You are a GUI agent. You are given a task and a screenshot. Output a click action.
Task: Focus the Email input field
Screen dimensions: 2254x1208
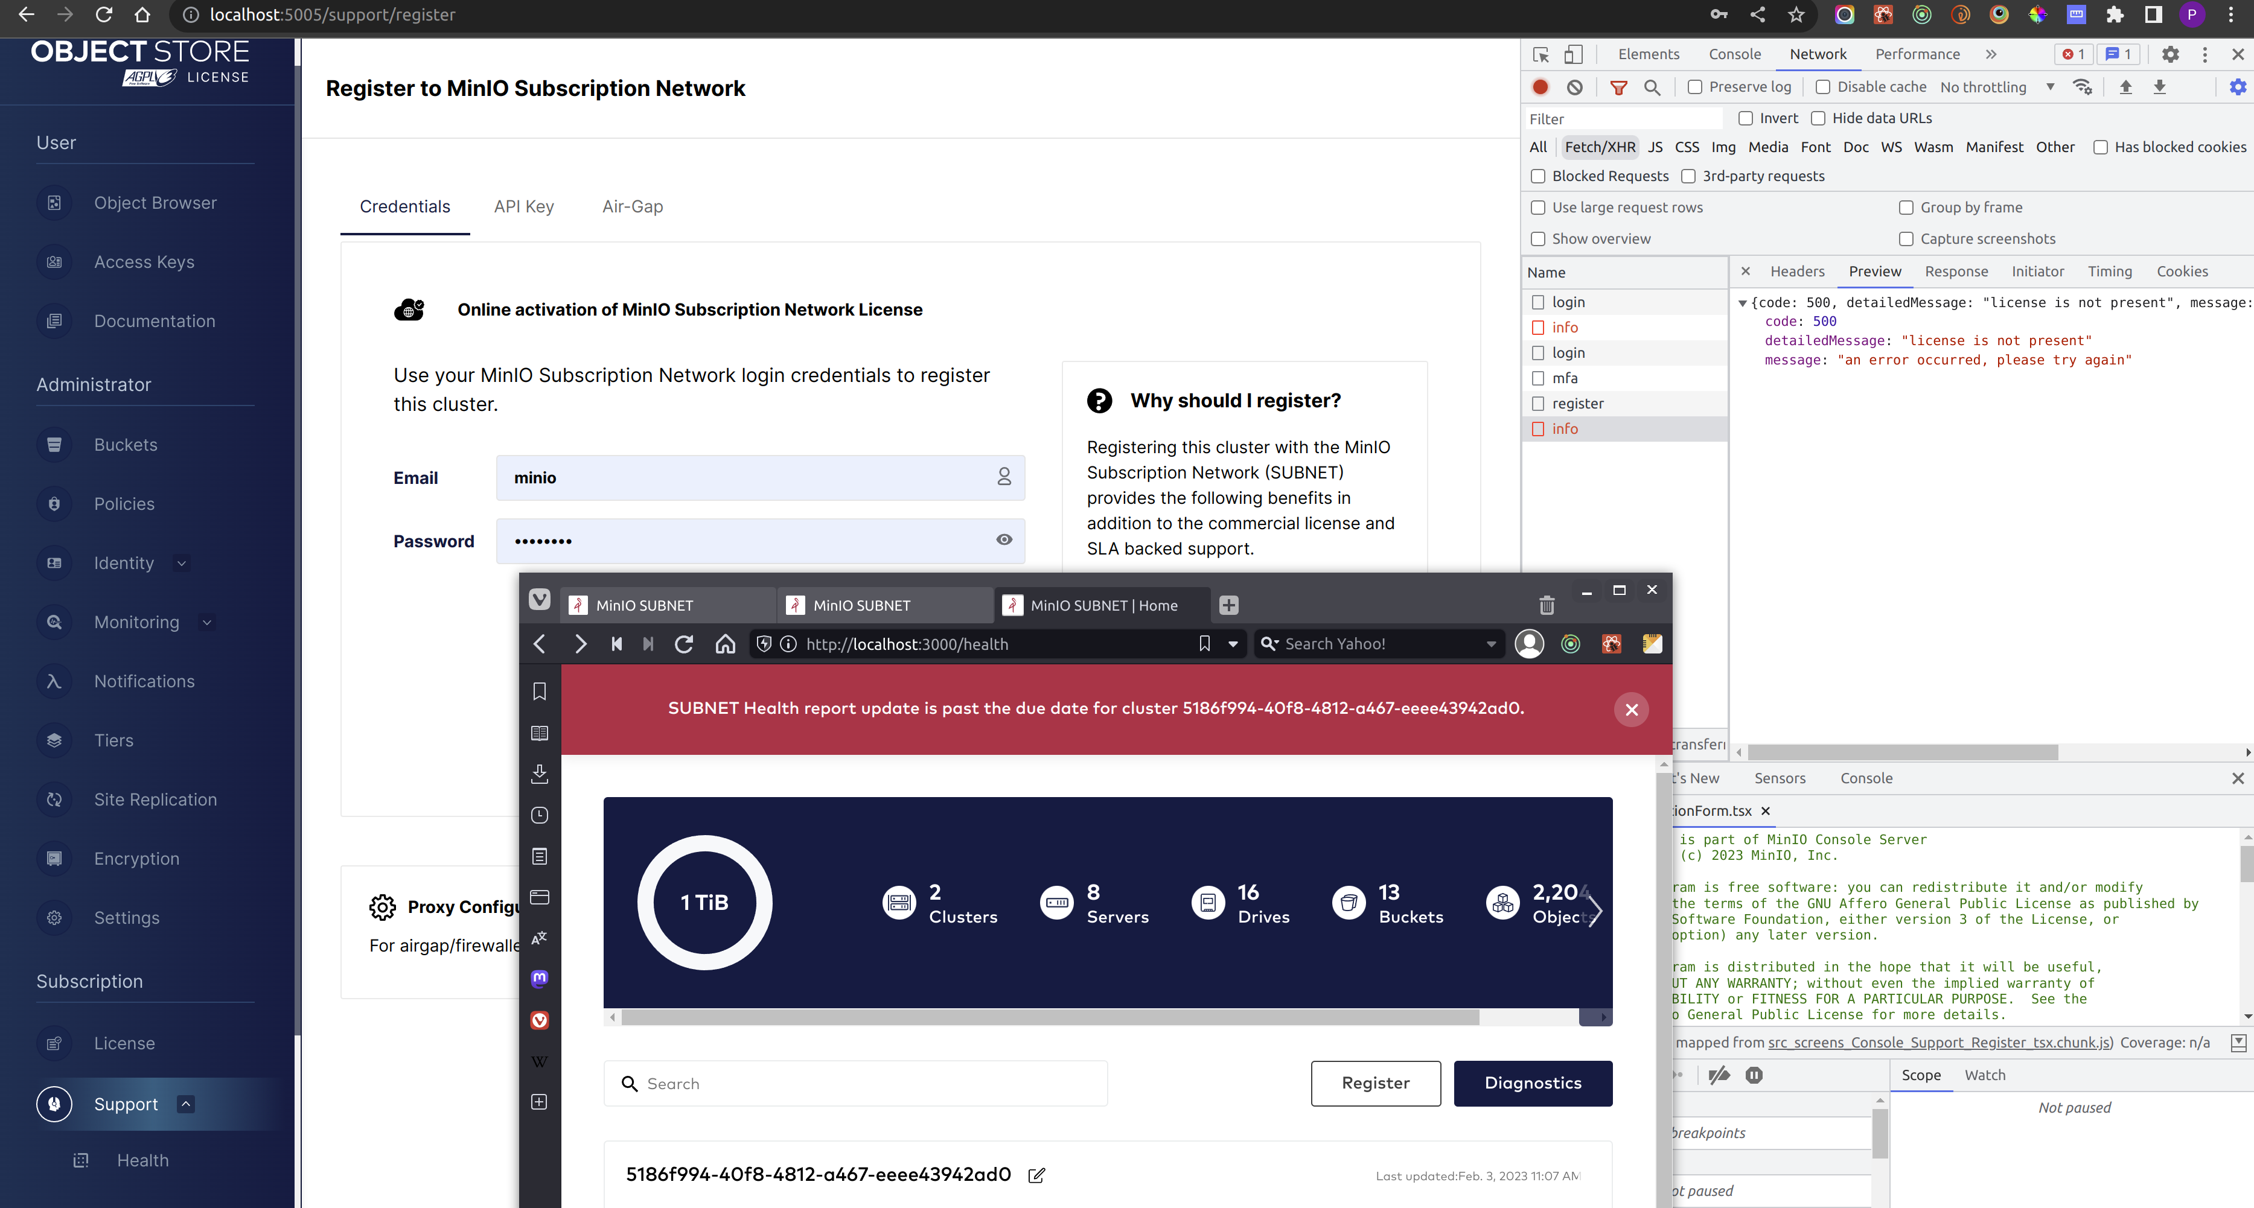(x=759, y=478)
